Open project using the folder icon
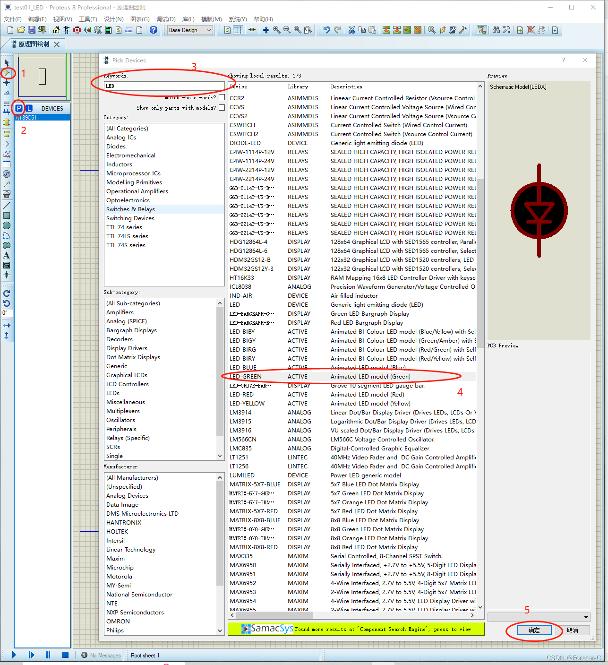The height and width of the screenshot is (665, 608). [21, 30]
